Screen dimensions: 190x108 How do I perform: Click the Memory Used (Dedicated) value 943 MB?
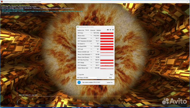96,55
